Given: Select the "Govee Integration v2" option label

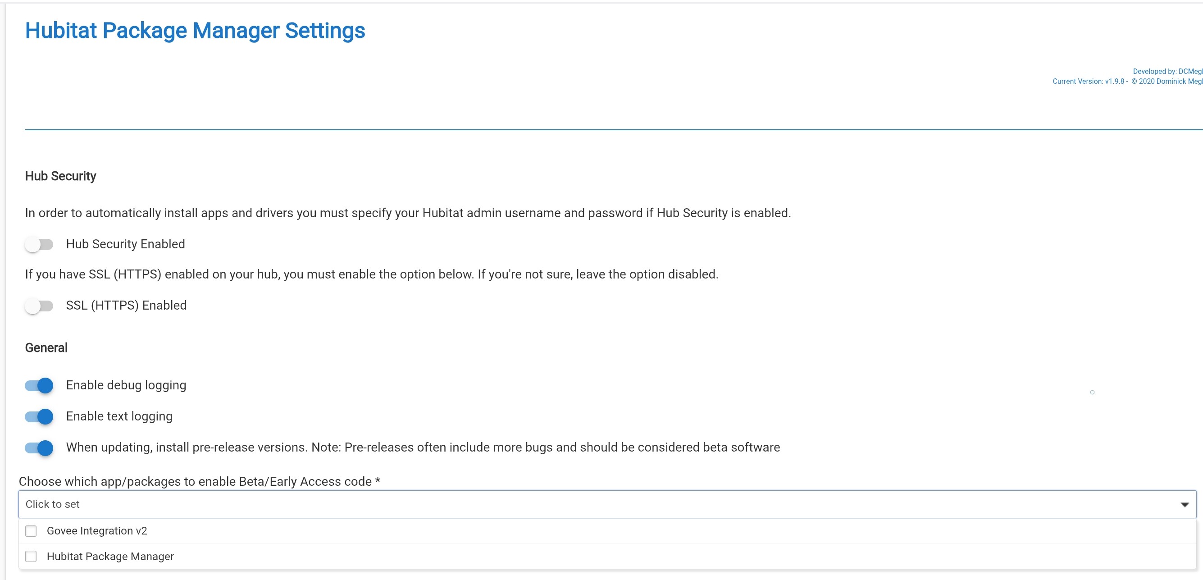Looking at the screenshot, I should coord(97,531).
